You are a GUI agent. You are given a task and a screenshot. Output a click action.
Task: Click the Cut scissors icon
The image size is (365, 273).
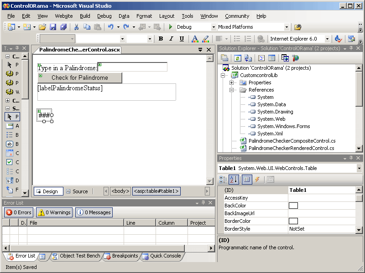[x=77, y=27]
